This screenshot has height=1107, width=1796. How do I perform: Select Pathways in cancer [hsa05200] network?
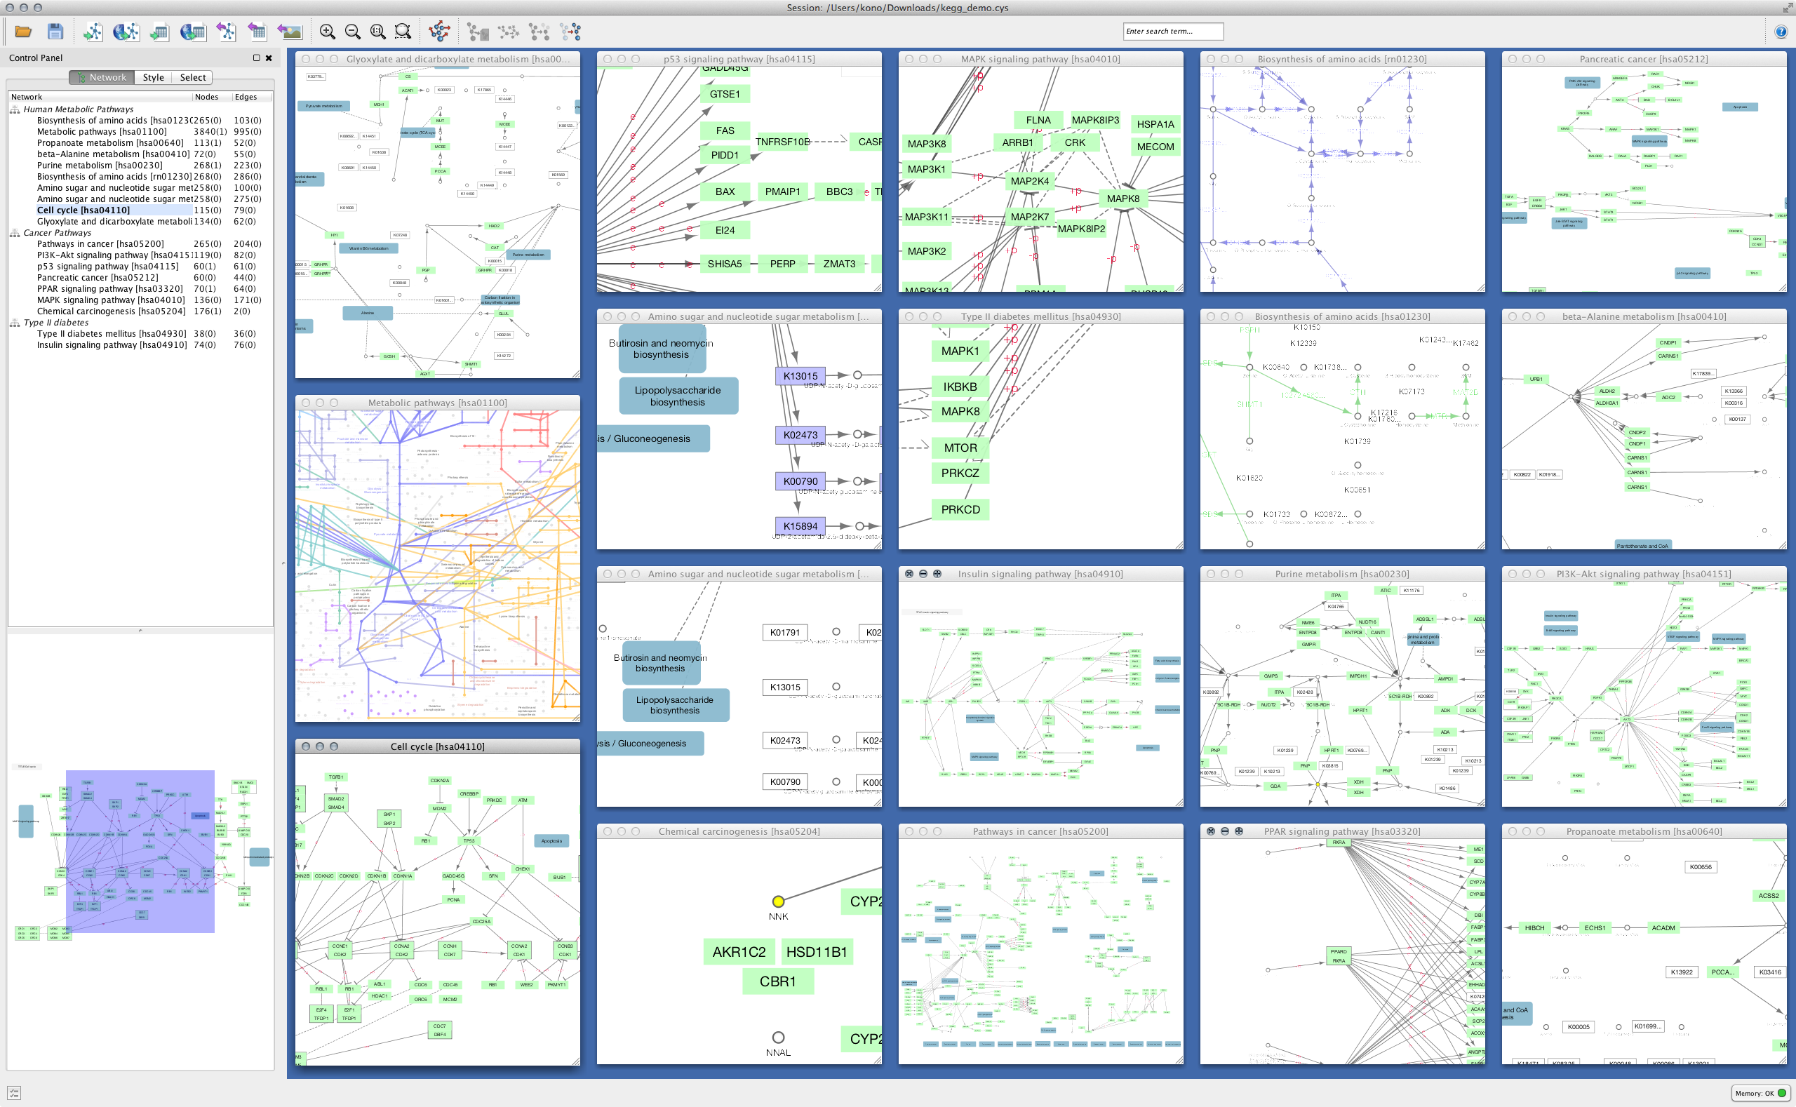pos(100,244)
